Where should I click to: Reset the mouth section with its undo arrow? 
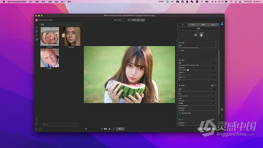point(216,119)
